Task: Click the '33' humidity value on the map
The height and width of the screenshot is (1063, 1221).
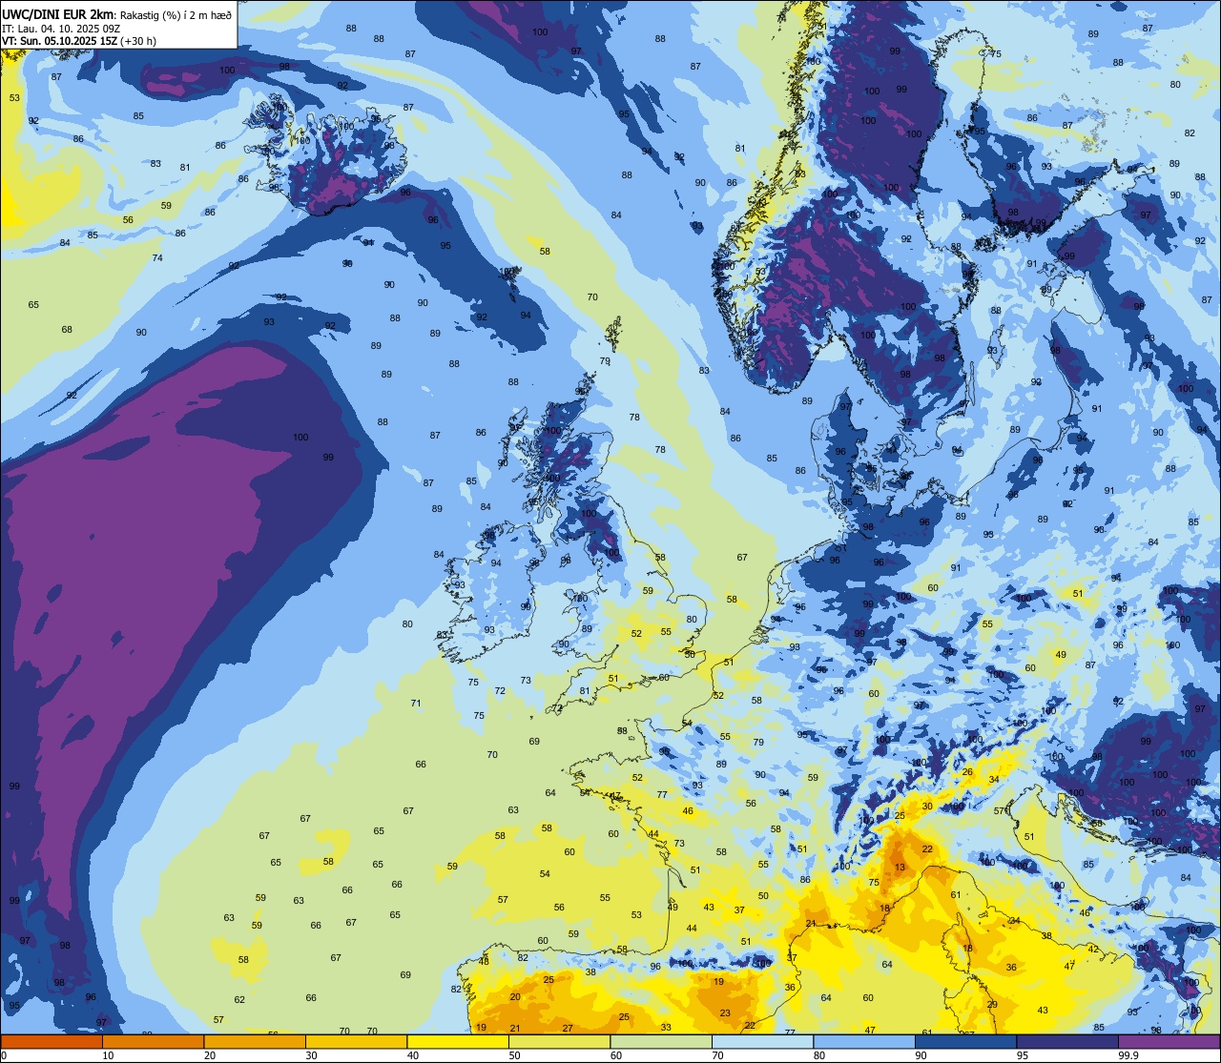Action: pyautogui.click(x=666, y=1028)
